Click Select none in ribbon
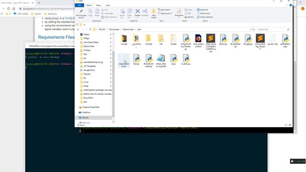Screen dimensions: 306x172 point(204,13)
